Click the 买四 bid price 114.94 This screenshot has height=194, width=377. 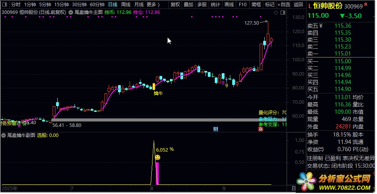click(343, 83)
